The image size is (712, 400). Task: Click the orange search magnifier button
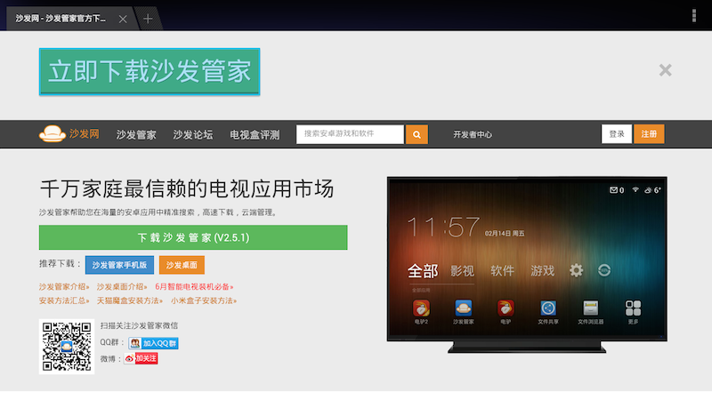coord(417,134)
